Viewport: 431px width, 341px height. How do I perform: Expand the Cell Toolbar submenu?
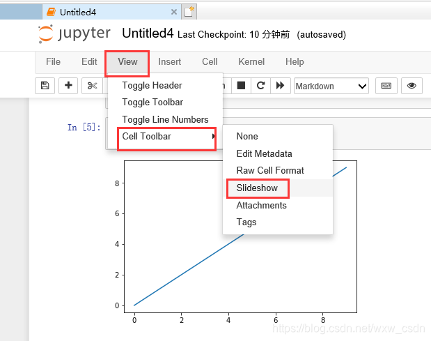tap(166, 137)
